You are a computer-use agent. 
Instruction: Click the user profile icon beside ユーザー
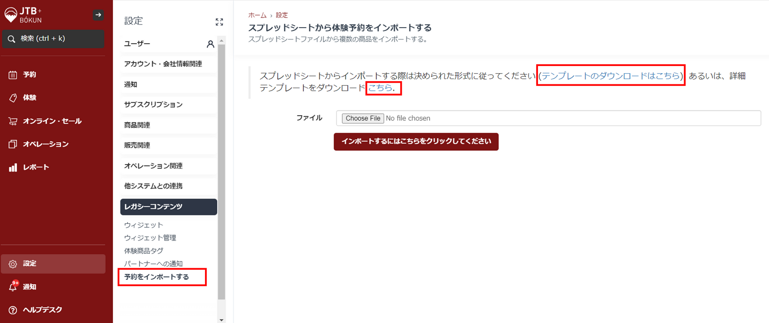[210, 44]
